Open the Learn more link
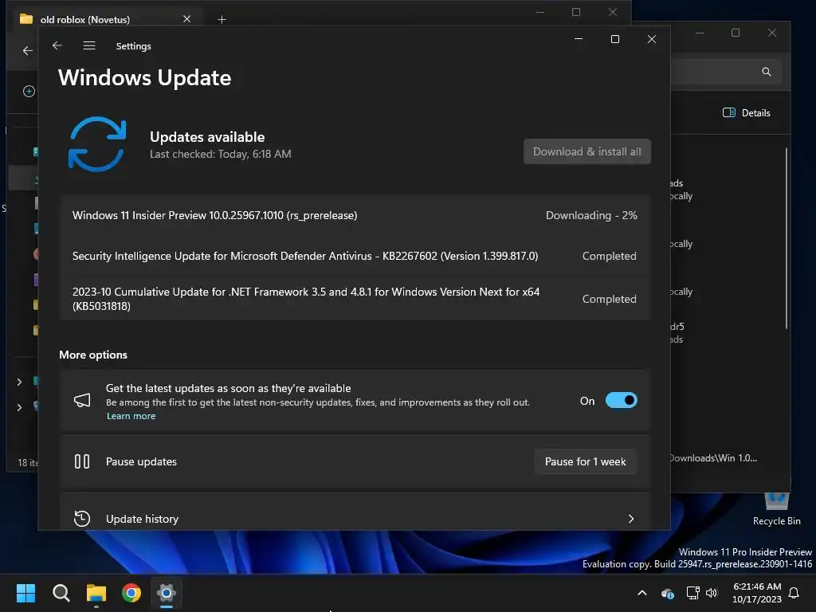 (x=131, y=416)
